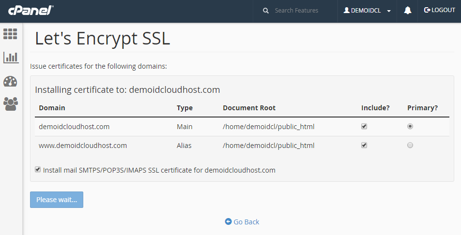This screenshot has width=461, height=235.
Task: Toggle Include checkbox for demoidcloudhost.com
Action: (364, 126)
